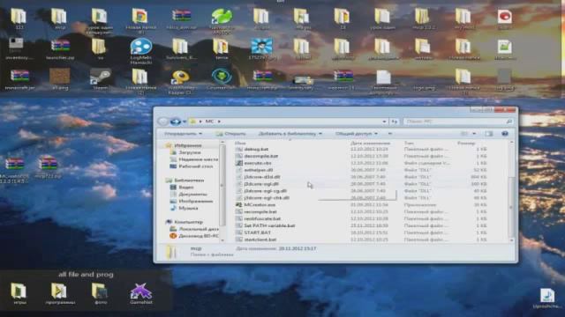Viewport: 565px width, 317px height.
Task: Select the blue character image icon on desktop
Action: (261, 49)
